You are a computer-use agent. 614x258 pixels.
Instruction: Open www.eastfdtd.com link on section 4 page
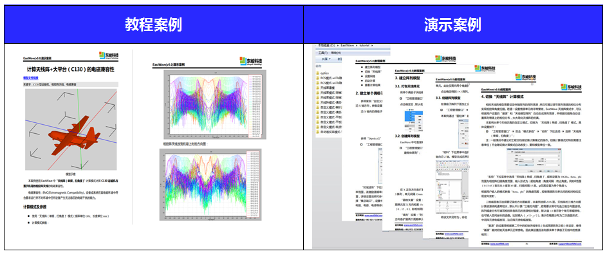(500, 244)
